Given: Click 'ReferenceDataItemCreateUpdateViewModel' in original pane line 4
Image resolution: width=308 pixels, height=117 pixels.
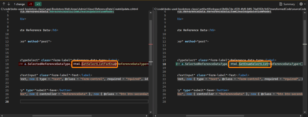Looking at the screenshot, I should (82, 12).
